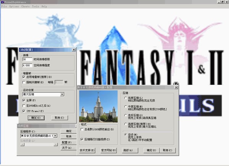
Task: Open the Cheats menu
Action: 26,6
